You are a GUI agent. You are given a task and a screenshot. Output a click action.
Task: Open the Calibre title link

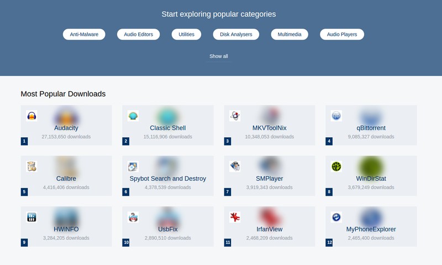point(66,179)
